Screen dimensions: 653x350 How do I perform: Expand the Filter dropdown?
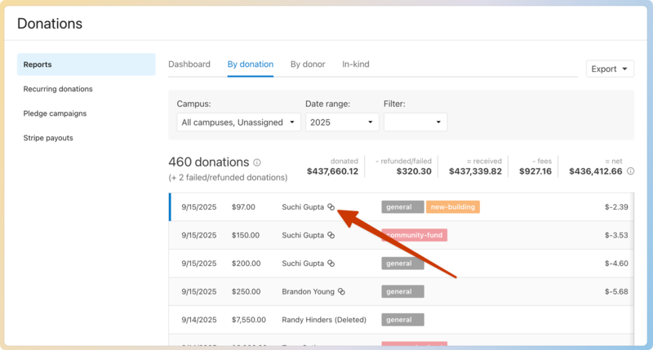tap(415, 122)
